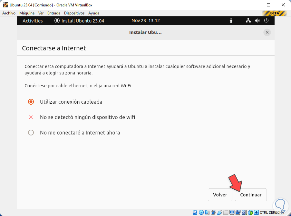Select Utilizar conexión cableada radio option

coord(31,102)
